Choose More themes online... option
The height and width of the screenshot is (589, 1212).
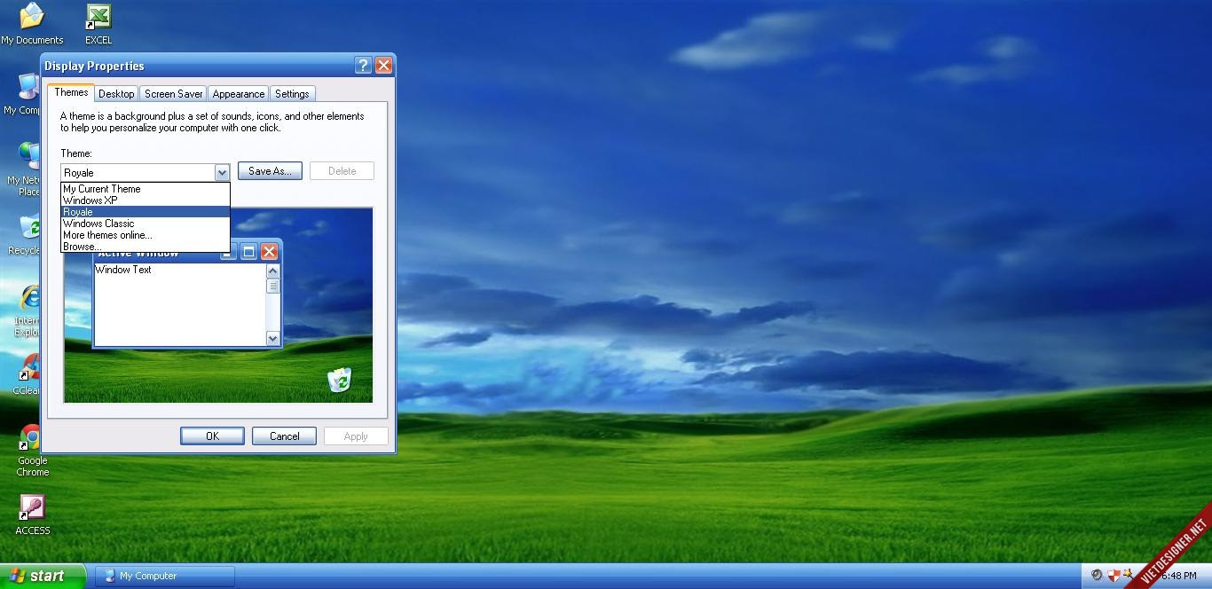(x=146, y=235)
